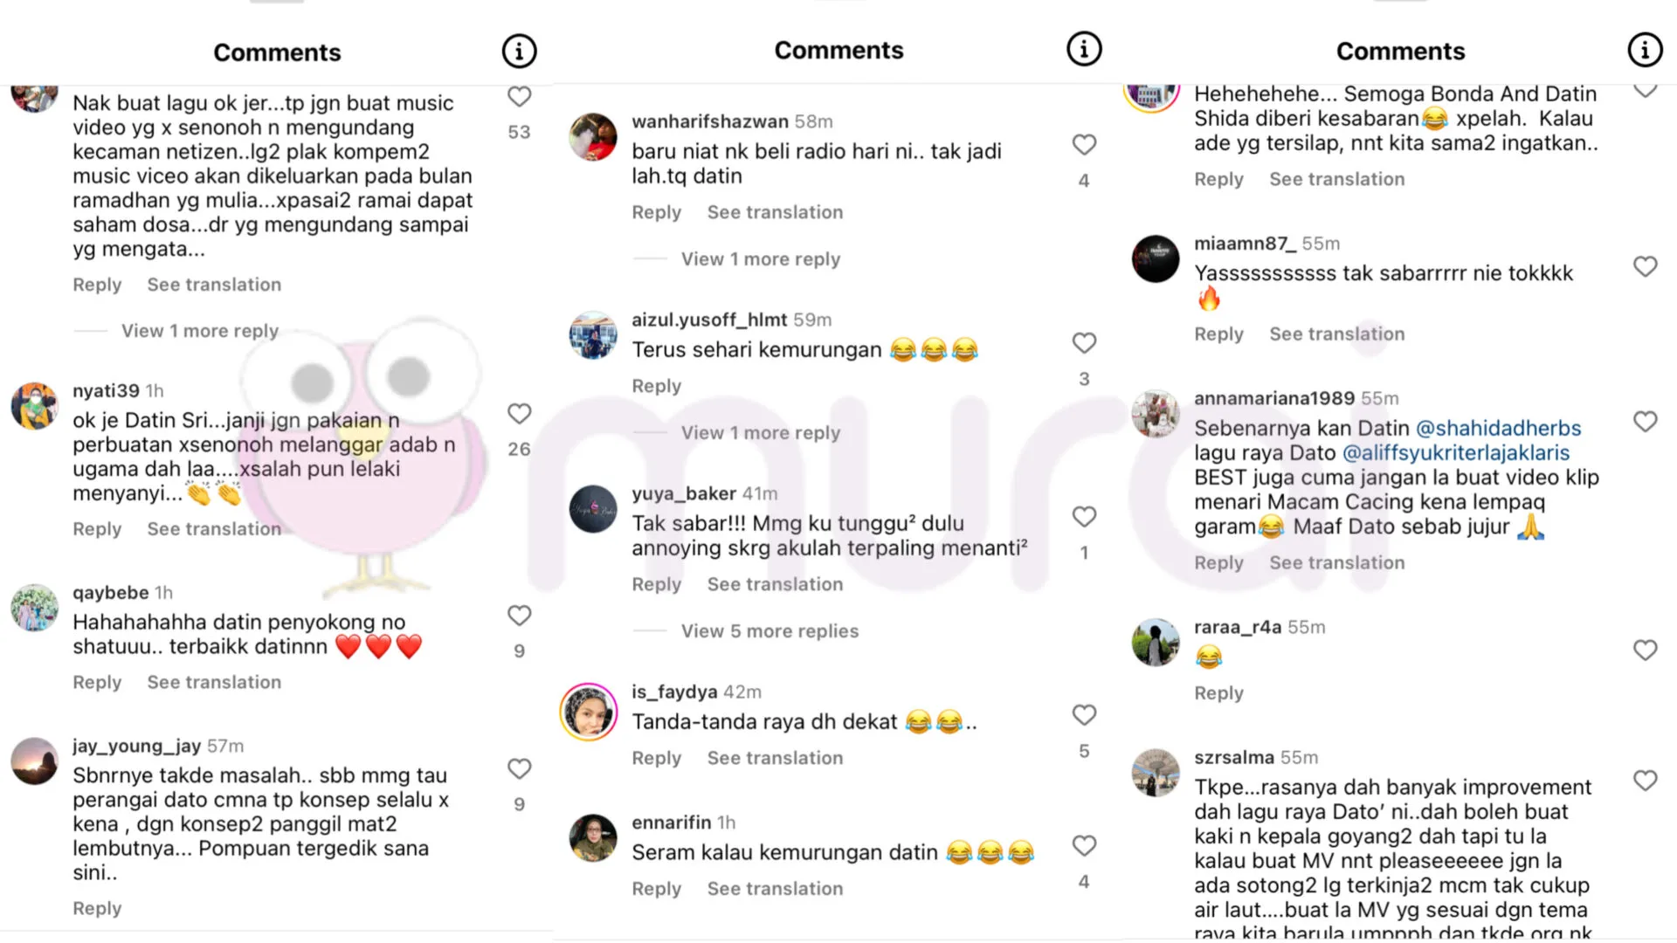Image resolution: width=1677 pixels, height=943 pixels.
Task: Open info icon on left Comments panel
Action: coord(519,52)
